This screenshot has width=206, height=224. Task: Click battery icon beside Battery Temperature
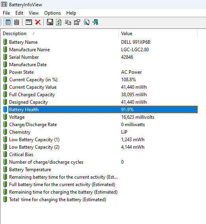coord(5,170)
